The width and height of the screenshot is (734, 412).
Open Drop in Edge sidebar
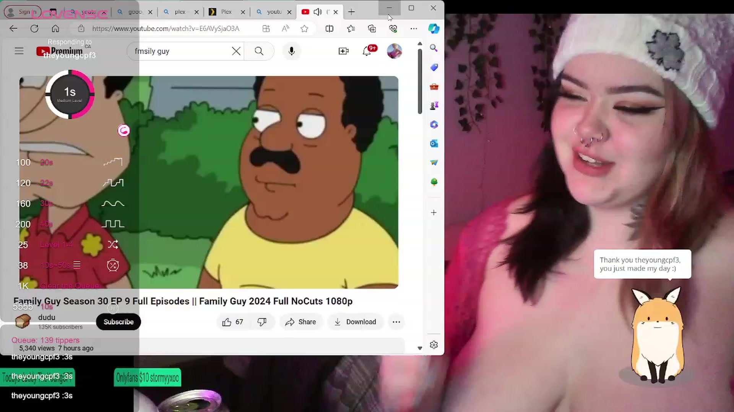(434, 163)
